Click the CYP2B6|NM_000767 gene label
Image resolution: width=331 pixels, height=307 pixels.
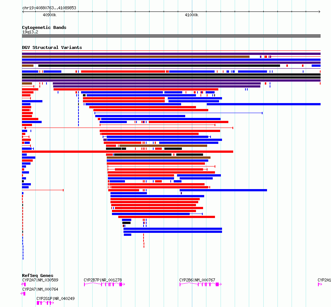pyautogui.click(x=197, y=280)
